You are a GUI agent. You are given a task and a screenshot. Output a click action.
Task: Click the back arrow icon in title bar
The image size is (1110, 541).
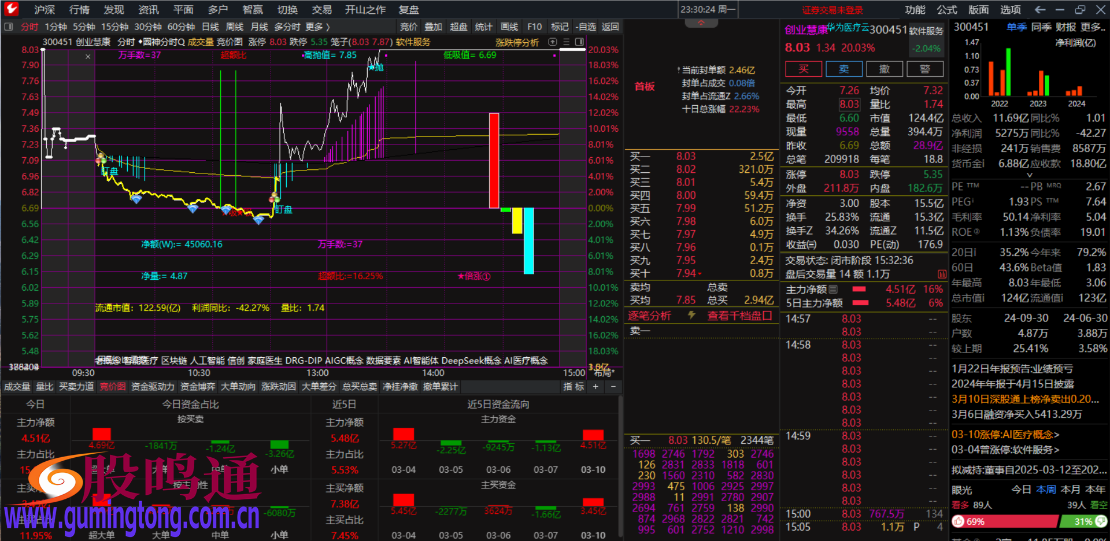click(1040, 10)
